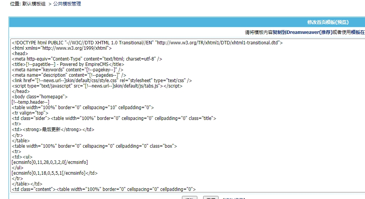Screen dimensions: 365x199
Task: Open 公共模板管理 from the breadcrumb
Action: [x=67, y=4]
